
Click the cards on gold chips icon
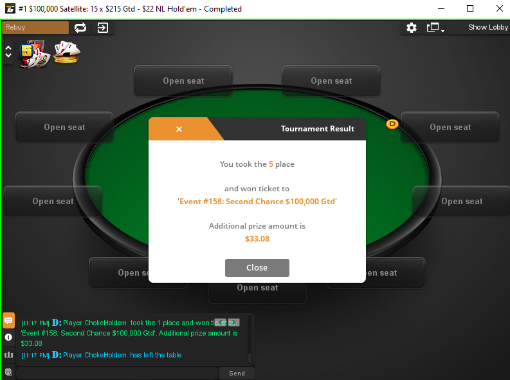point(67,52)
